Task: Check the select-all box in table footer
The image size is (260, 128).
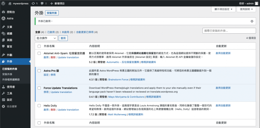Action: click(39, 123)
